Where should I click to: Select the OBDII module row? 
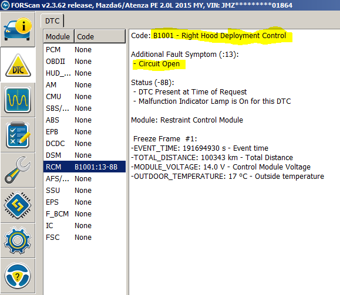point(85,62)
